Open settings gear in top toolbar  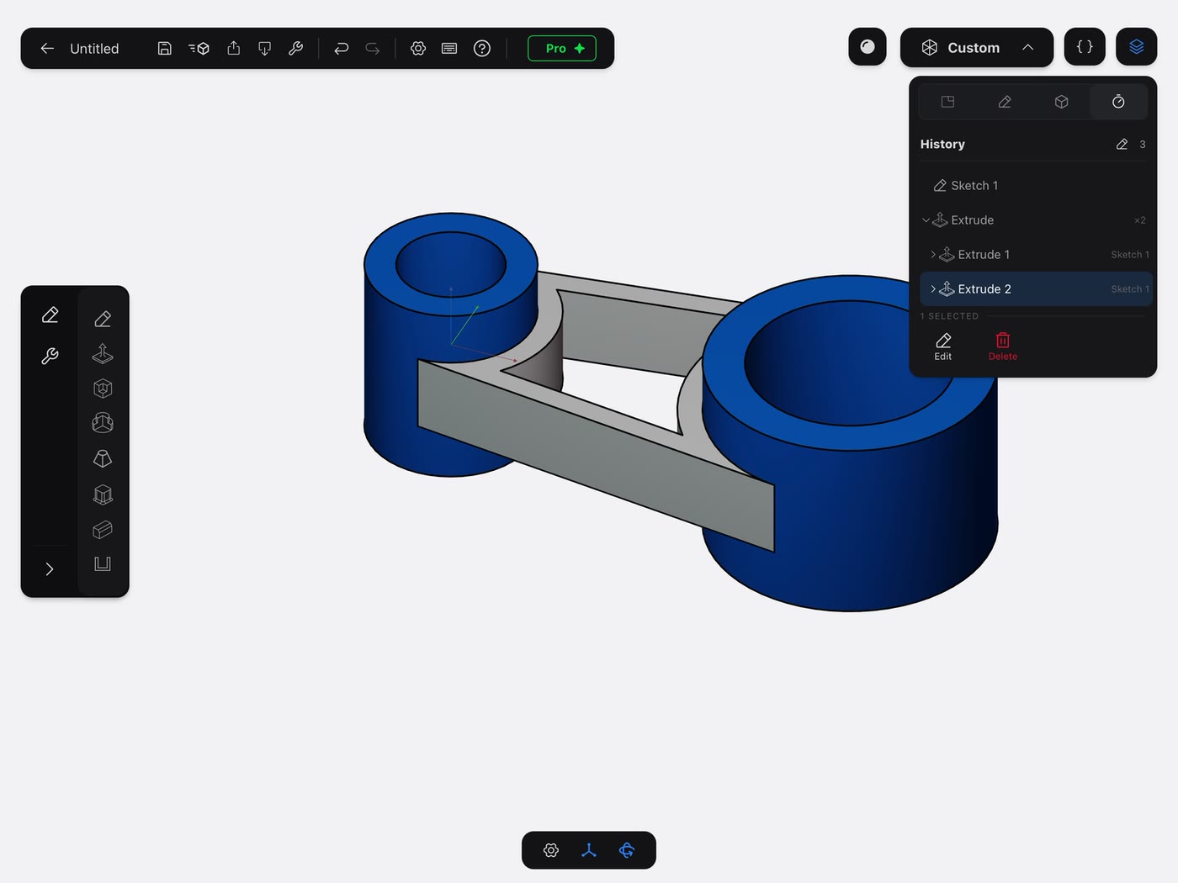pos(418,49)
